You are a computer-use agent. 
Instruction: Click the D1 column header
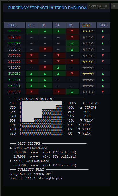(73, 25)
